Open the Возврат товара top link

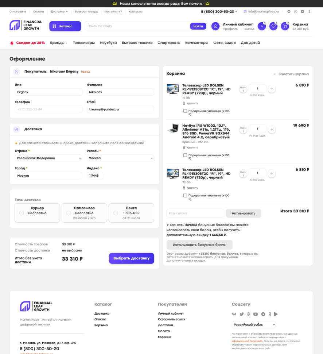[x=86, y=12]
